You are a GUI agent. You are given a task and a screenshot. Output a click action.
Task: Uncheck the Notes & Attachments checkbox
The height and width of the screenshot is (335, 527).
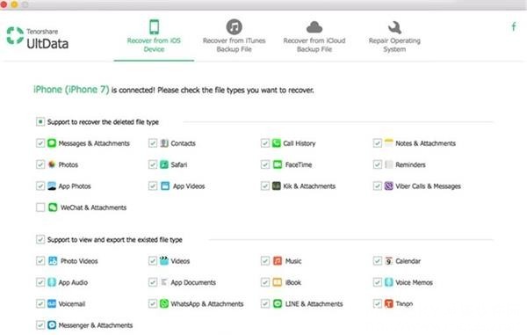(x=377, y=143)
